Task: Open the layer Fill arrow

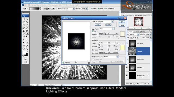Action: point(150,38)
